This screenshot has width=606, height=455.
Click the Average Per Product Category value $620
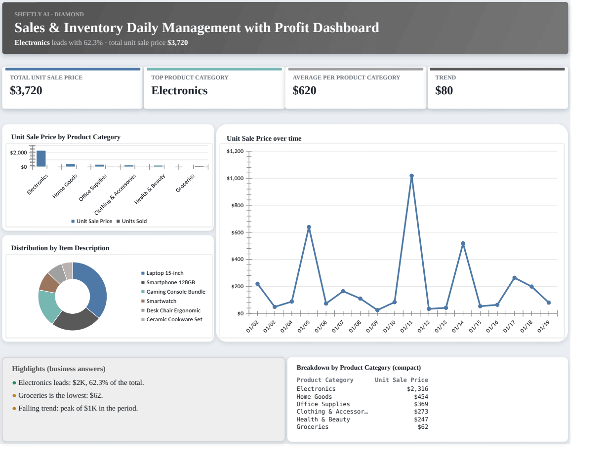pyautogui.click(x=304, y=91)
